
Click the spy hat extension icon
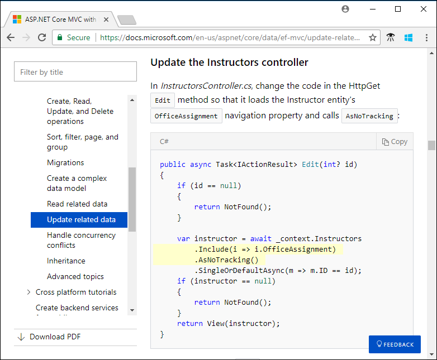point(391,37)
